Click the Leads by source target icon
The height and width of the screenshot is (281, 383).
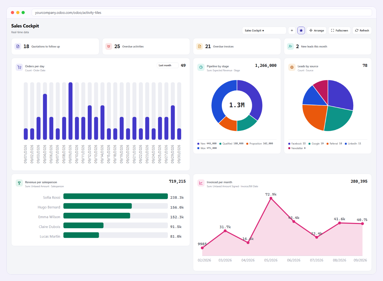click(292, 67)
